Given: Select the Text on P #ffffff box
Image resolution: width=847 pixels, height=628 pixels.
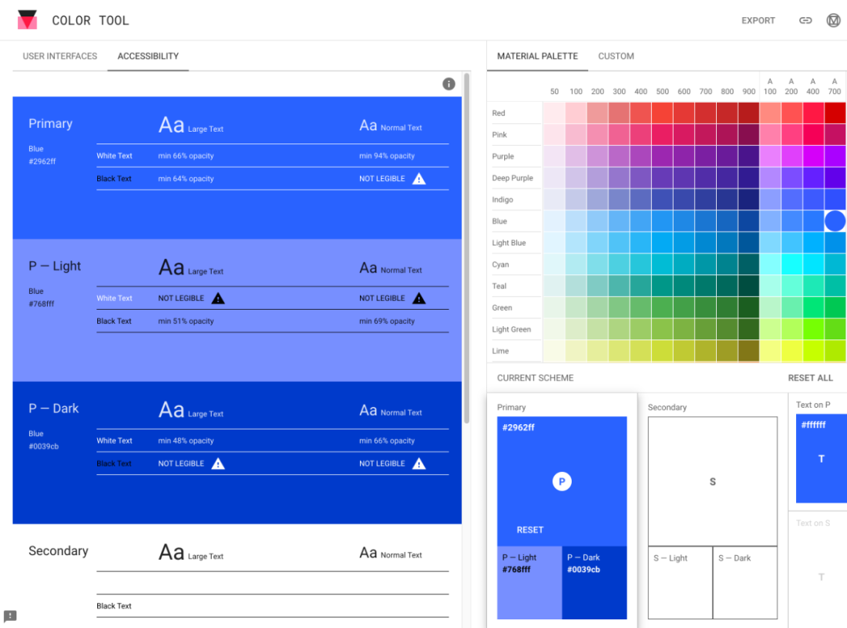Looking at the screenshot, I should 821,459.
